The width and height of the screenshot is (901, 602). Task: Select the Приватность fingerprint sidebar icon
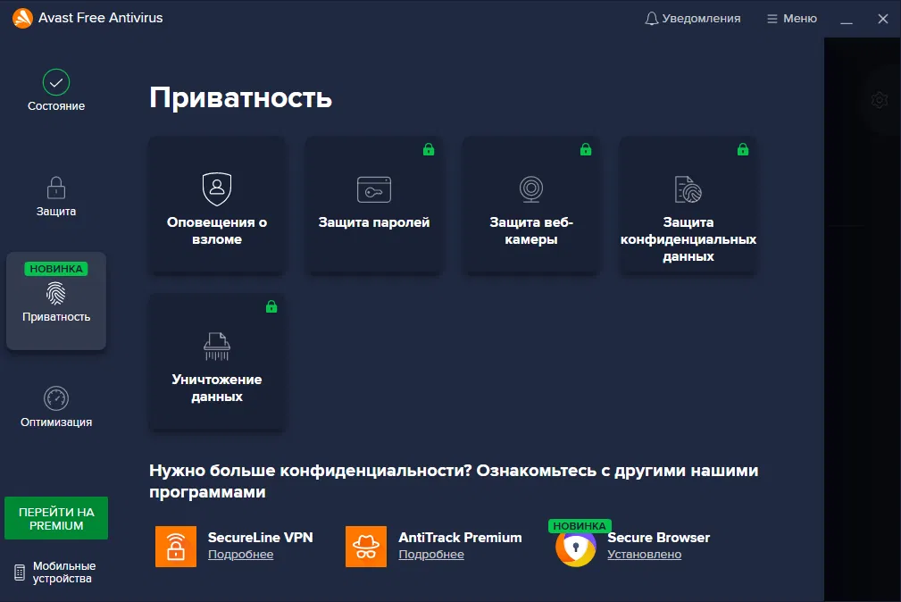point(55,294)
